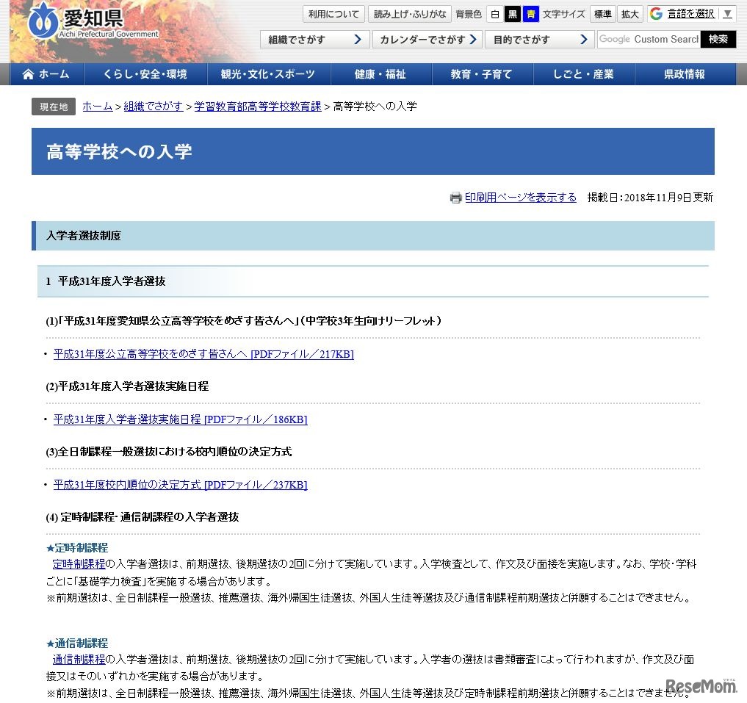Select the 健康・福祉 navigation tab
Image resolution: width=747 pixels, height=703 pixels.
[x=380, y=73]
